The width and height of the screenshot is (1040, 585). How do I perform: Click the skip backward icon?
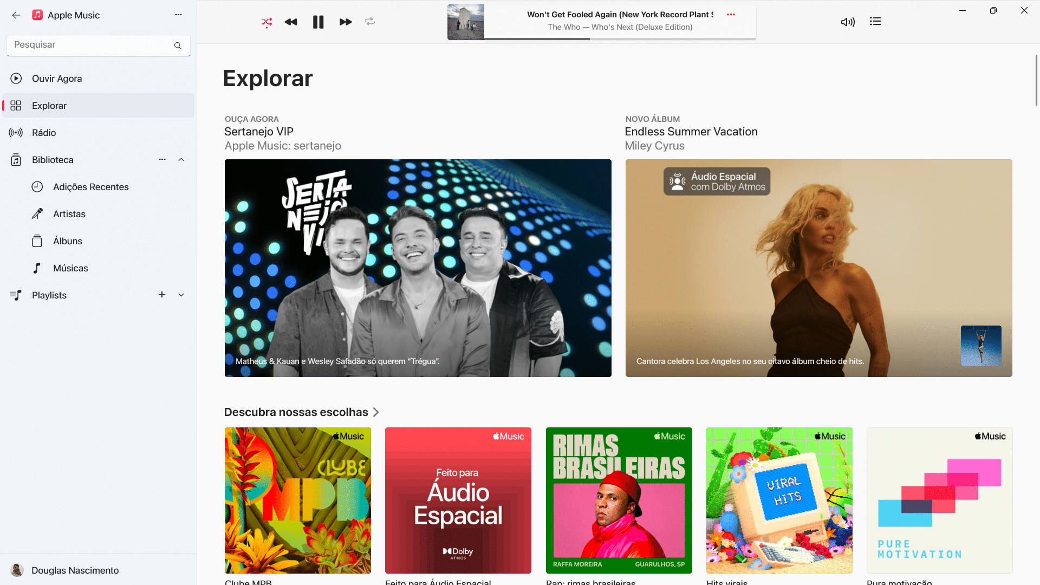click(291, 22)
